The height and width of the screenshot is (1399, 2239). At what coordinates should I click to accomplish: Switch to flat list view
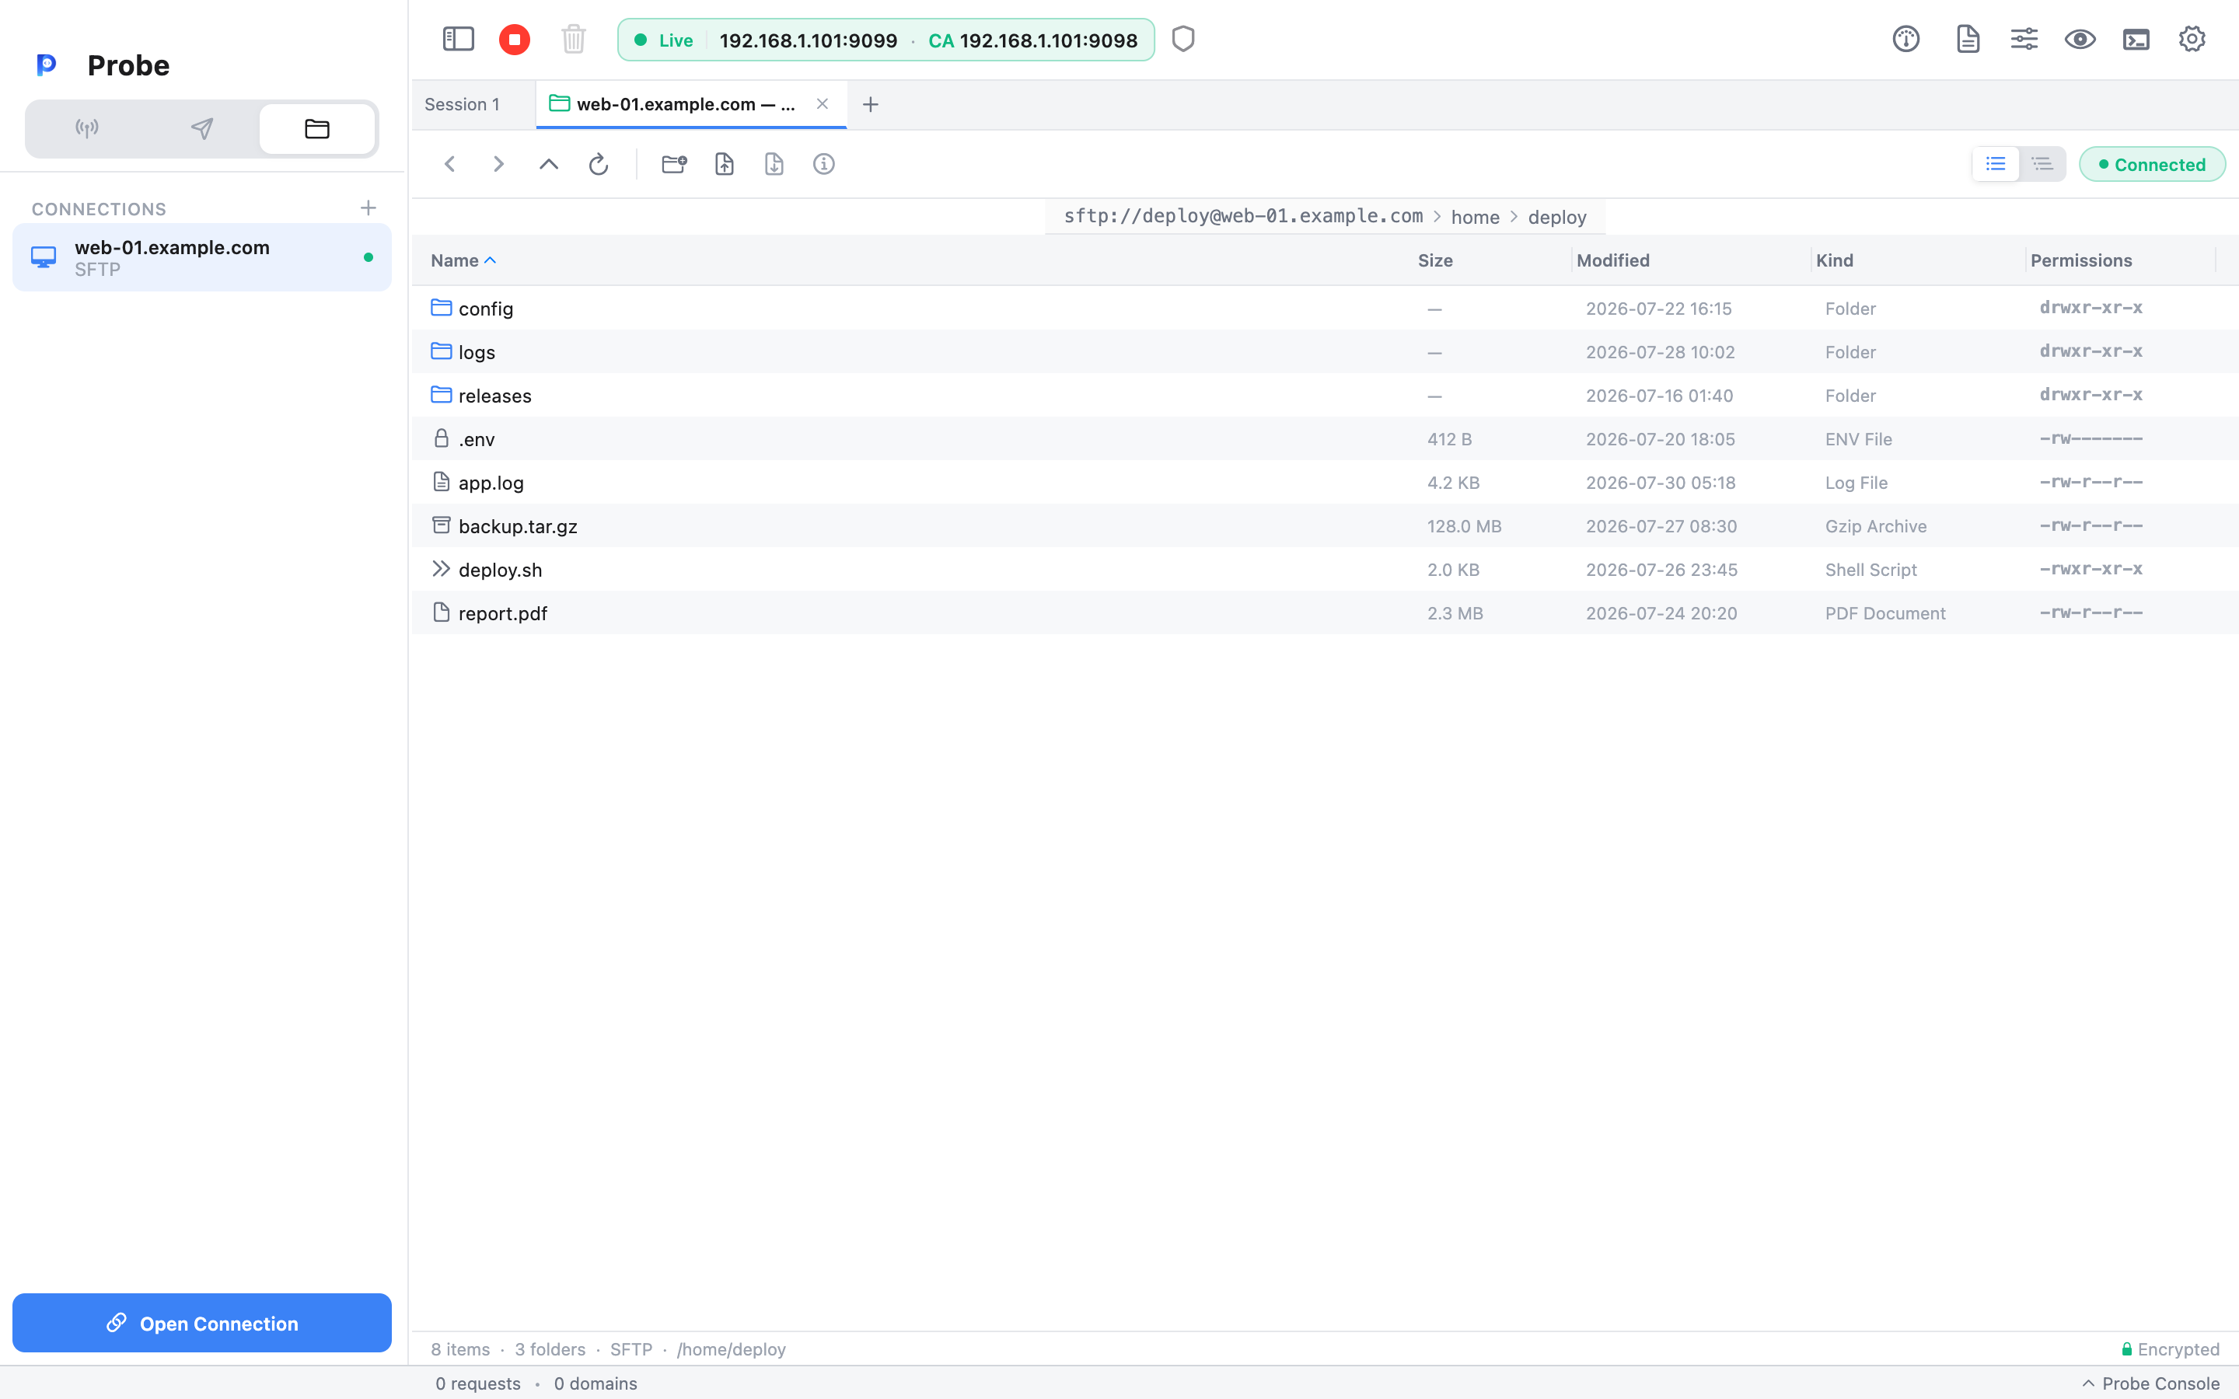click(x=1996, y=164)
